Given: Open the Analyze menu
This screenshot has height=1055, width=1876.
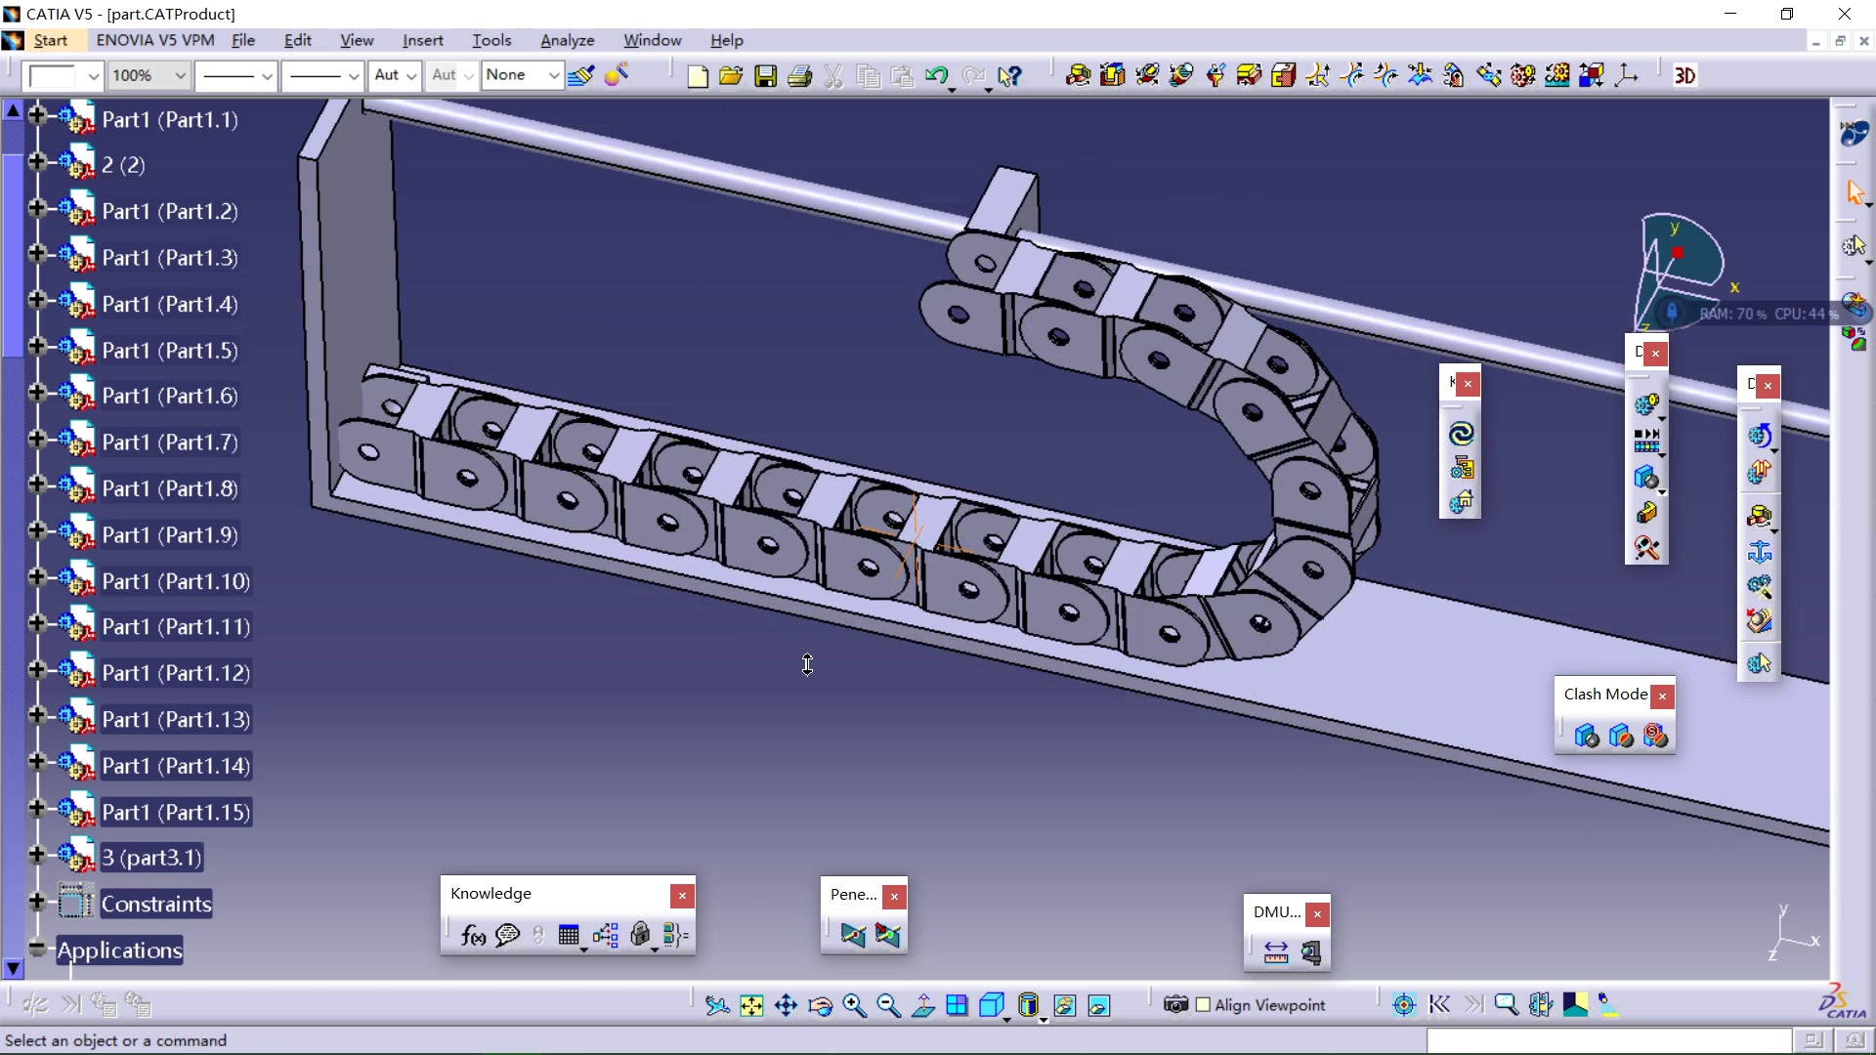Looking at the screenshot, I should (x=567, y=40).
